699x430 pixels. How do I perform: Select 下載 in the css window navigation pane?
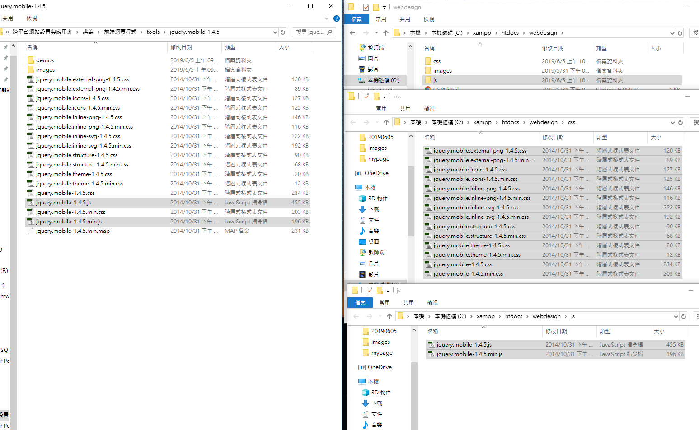coord(373,209)
